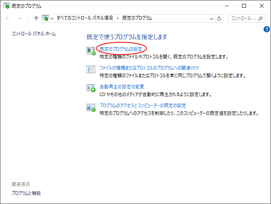Click the Back navigation arrow

pos(8,18)
